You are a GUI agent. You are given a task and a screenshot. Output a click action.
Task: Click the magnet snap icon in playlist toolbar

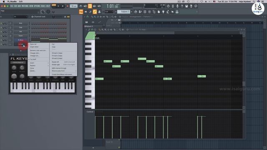tap(88, 17)
